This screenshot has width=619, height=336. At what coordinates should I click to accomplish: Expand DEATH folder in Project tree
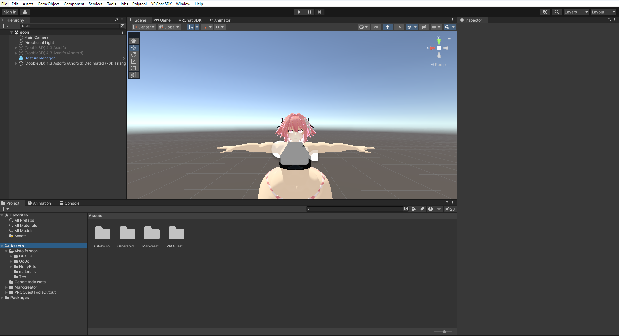click(x=11, y=256)
